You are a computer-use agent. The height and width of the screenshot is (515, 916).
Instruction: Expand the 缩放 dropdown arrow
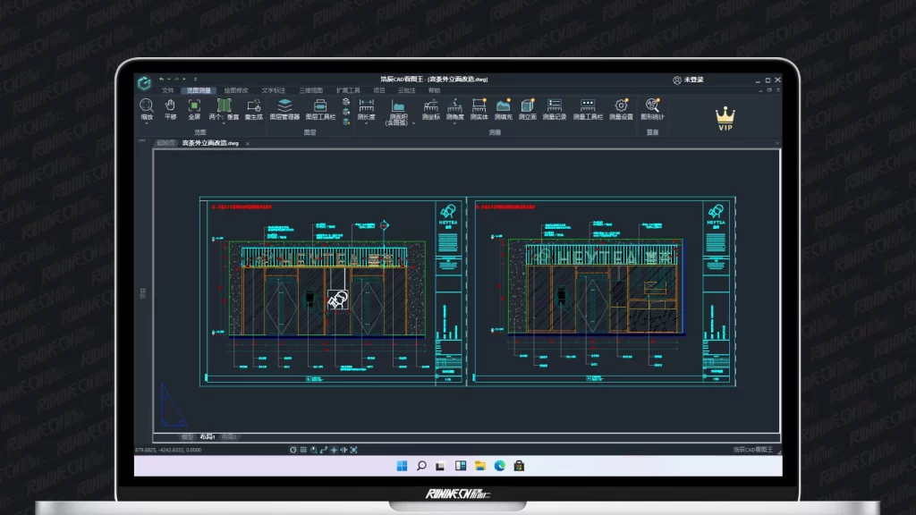146,123
